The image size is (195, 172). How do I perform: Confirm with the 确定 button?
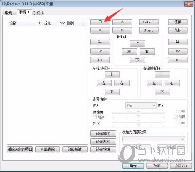point(133,166)
